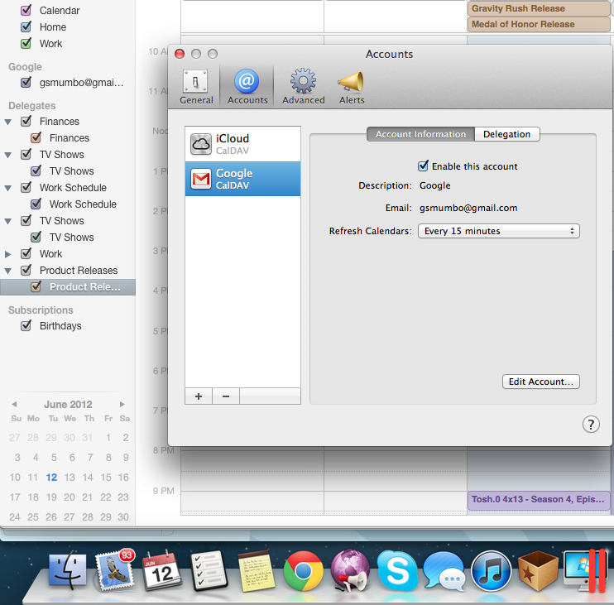
Task: Toggle the Birthdays subscription checkbox
Action: 26,325
